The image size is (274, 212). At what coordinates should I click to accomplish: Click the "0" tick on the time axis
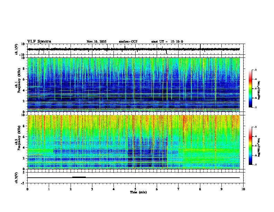(27, 189)
